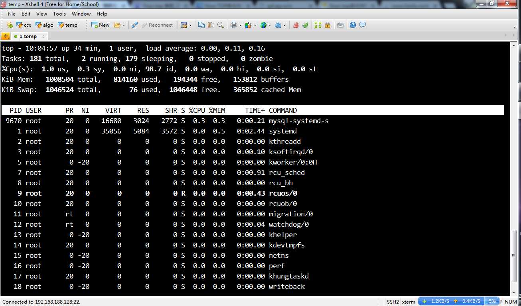Image resolution: width=521 pixels, height=306 pixels.
Task: Open the ccx session shortcut
Action: pos(24,25)
